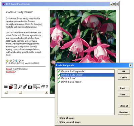Viewport: 134px width, 126px height.
Task: Click the garden trowel icon
Action: pyautogui.click(x=25, y=87)
